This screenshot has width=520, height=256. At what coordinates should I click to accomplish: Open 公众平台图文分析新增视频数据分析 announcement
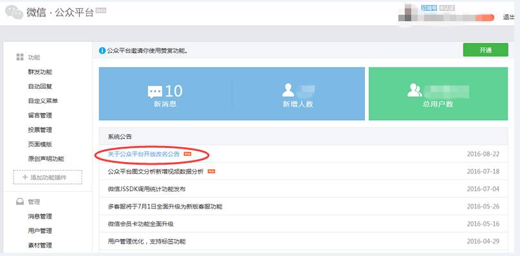[x=156, y=172]
